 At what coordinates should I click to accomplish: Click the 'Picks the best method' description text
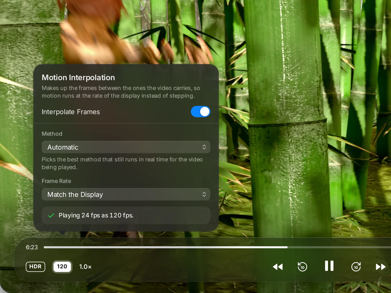point(122,163)
